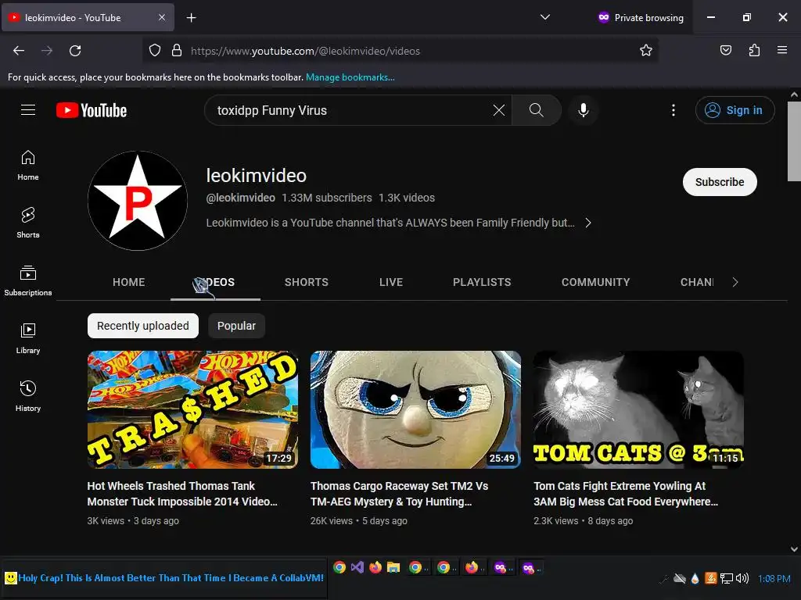
Task: Show more channel tabs with right chevron
Action: point(735,282)
